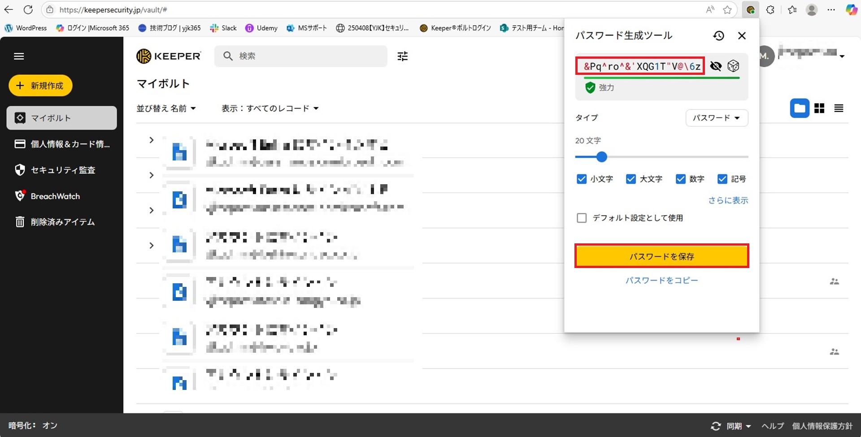Click the dice icon to regenerate password
The width and height of the screenshot is (861, 437).
tap(733, 66)
